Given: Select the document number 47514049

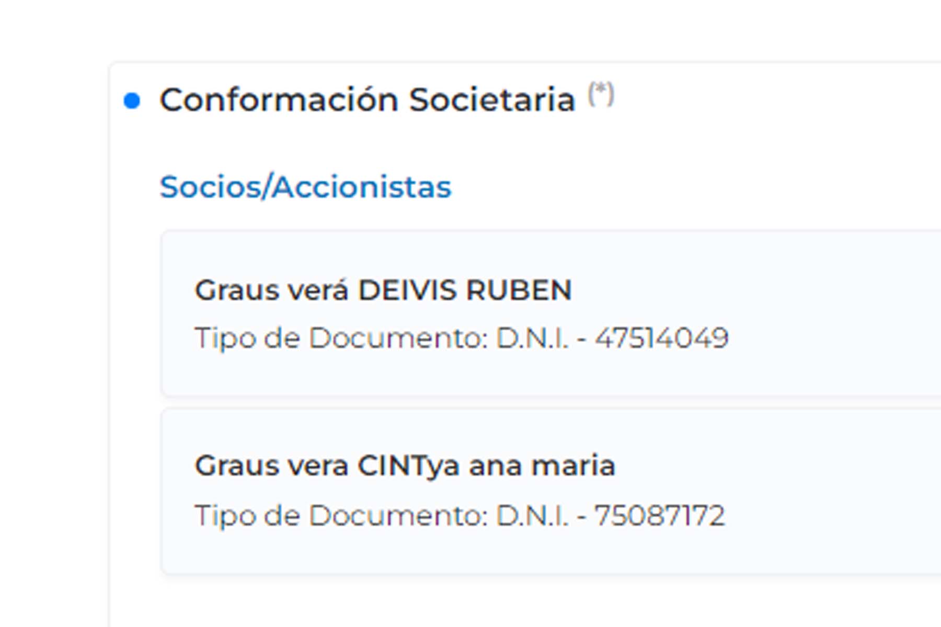Looking at the screenshot, I should coord(661,338).
